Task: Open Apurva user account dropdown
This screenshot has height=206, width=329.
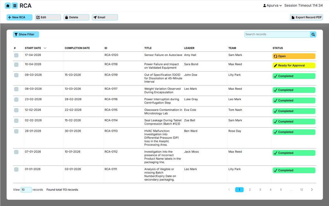Action: click(x=272, y=5)
